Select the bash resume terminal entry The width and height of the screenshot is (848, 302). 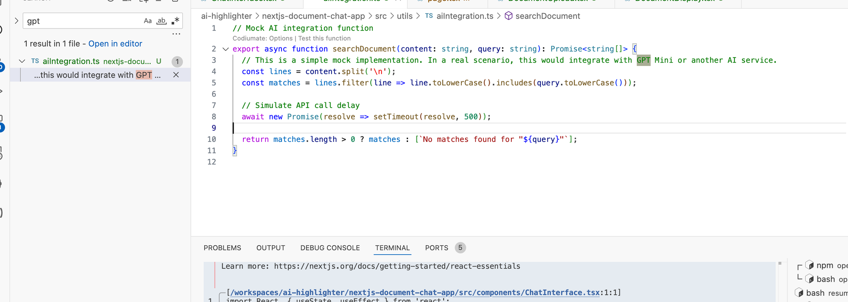820,293
